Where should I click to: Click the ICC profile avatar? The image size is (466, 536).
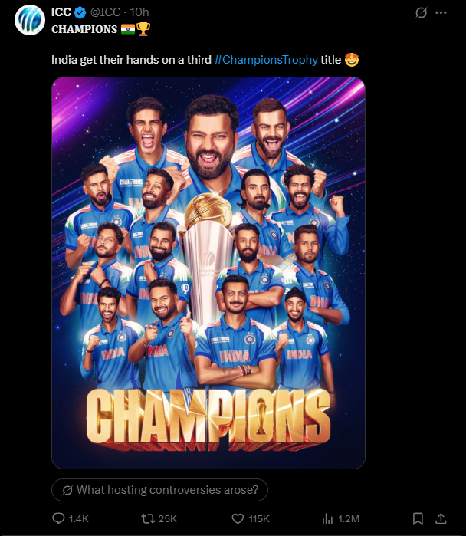(30, 20)
